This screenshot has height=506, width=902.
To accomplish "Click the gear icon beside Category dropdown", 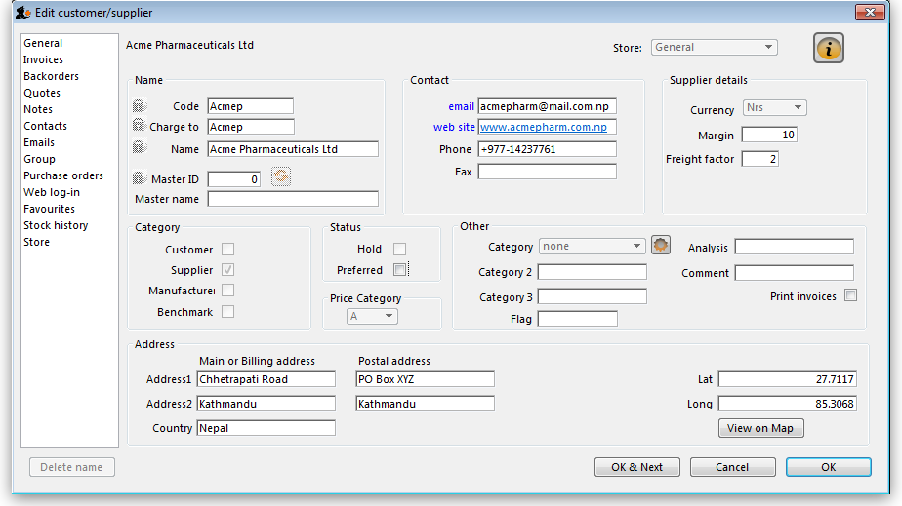I will [x=661, y=246].
